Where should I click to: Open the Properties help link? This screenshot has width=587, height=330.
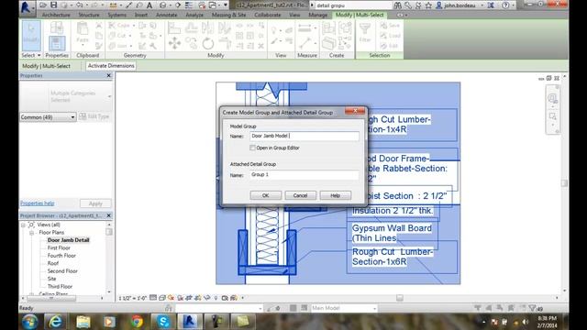tap(37, 203)
